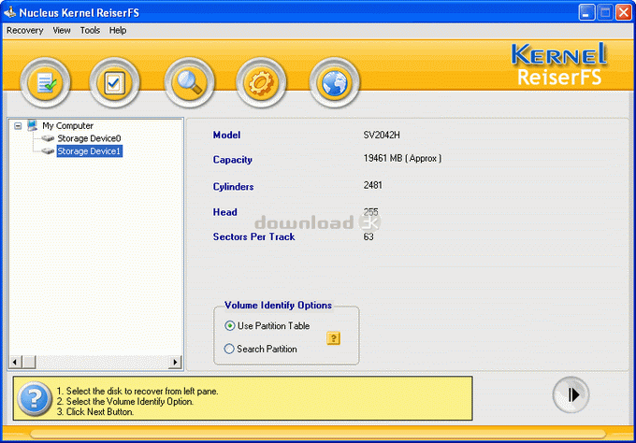Viewport: 636px width, 443px height.
Task: Click the yellow question mark help icon
Action: coord(333,337)
